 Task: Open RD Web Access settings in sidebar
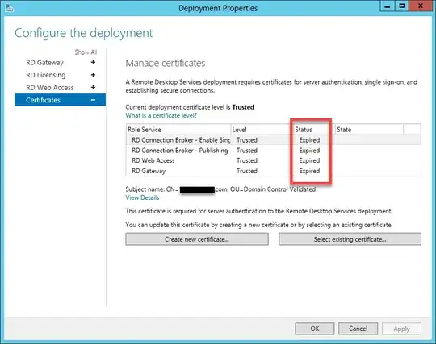coord(50,88)
